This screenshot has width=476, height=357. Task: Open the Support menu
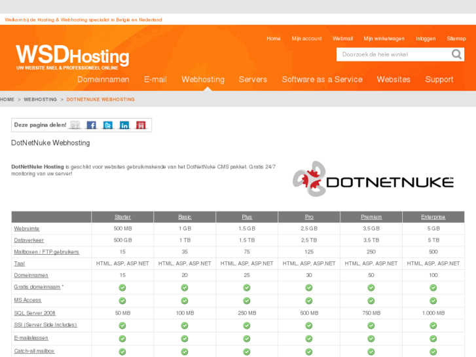pyautogui.click(x=439, y=80)
